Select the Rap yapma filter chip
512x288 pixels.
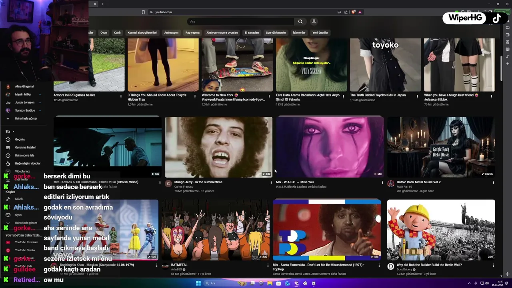192,33
